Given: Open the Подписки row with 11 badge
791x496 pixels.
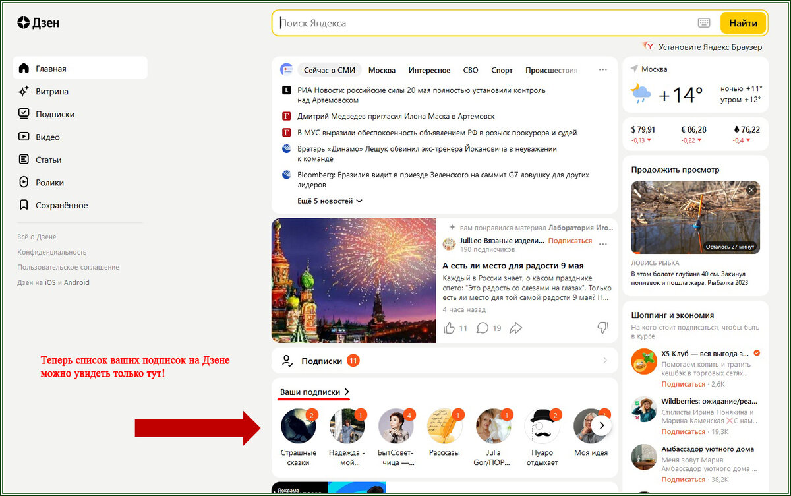Looking at the screenshot, I should (x=445, y=361).
